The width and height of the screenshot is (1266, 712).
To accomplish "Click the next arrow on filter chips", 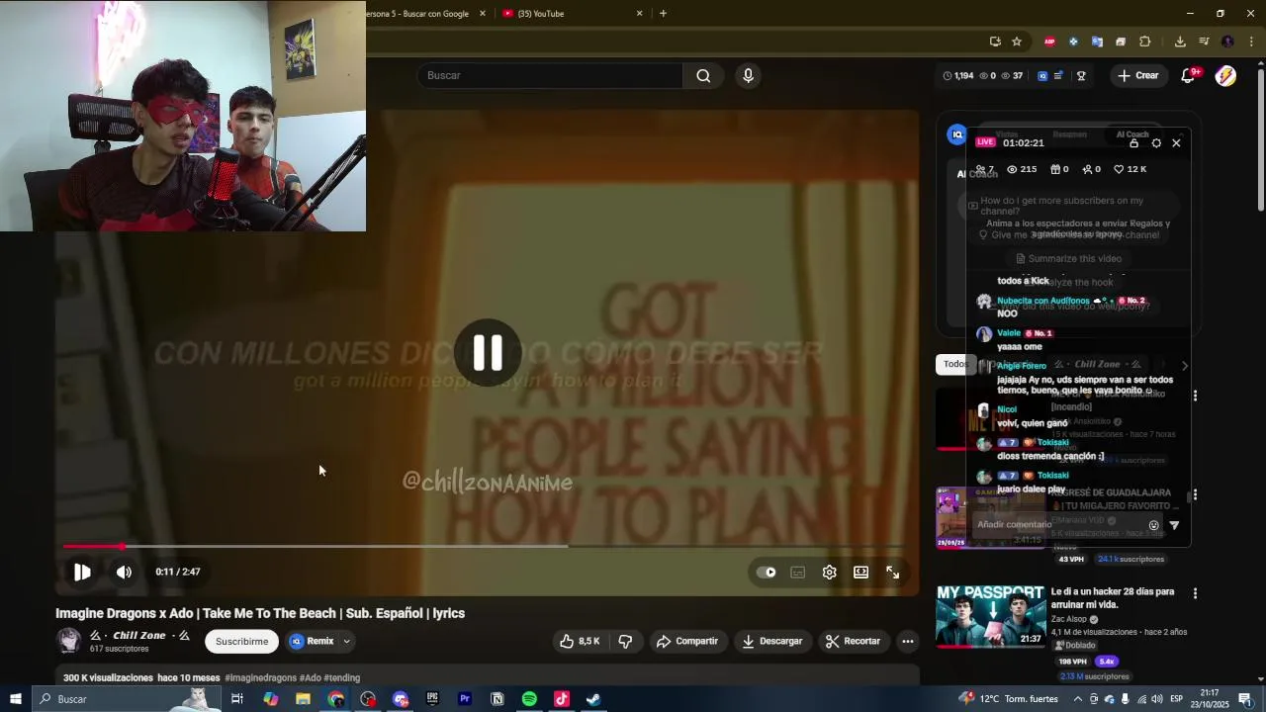I will [x=1185, y=365].
